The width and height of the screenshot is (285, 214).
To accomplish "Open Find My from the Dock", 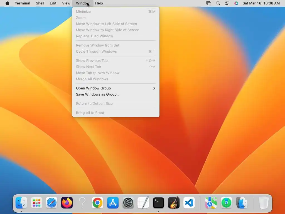I will click(226, 203).
